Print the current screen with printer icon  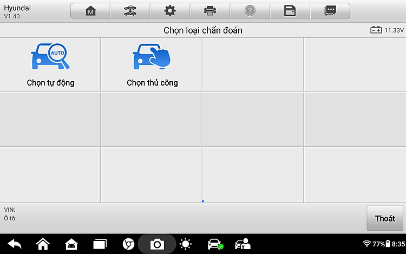(210, 11)
